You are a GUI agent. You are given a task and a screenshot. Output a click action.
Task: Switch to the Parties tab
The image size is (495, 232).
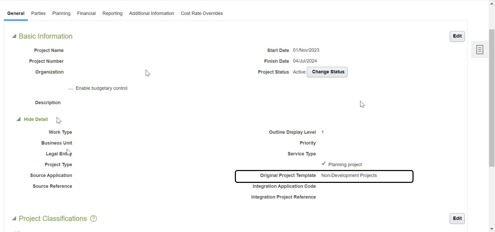tap(38, 13)
